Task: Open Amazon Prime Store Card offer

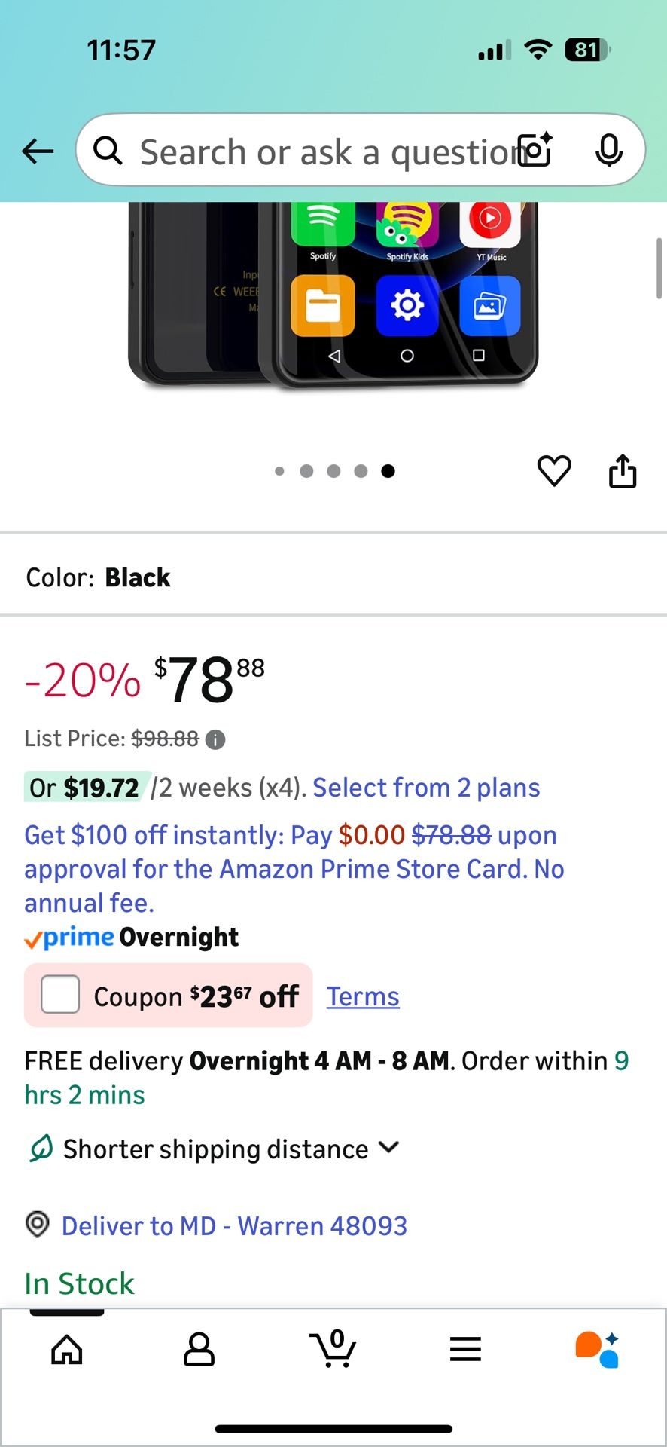Action: pyautogui.click(x=294, y=869)
